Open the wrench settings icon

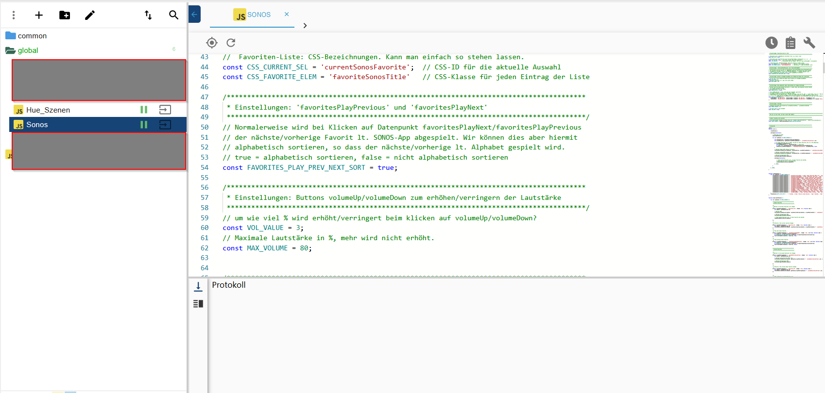coord(809,43)
